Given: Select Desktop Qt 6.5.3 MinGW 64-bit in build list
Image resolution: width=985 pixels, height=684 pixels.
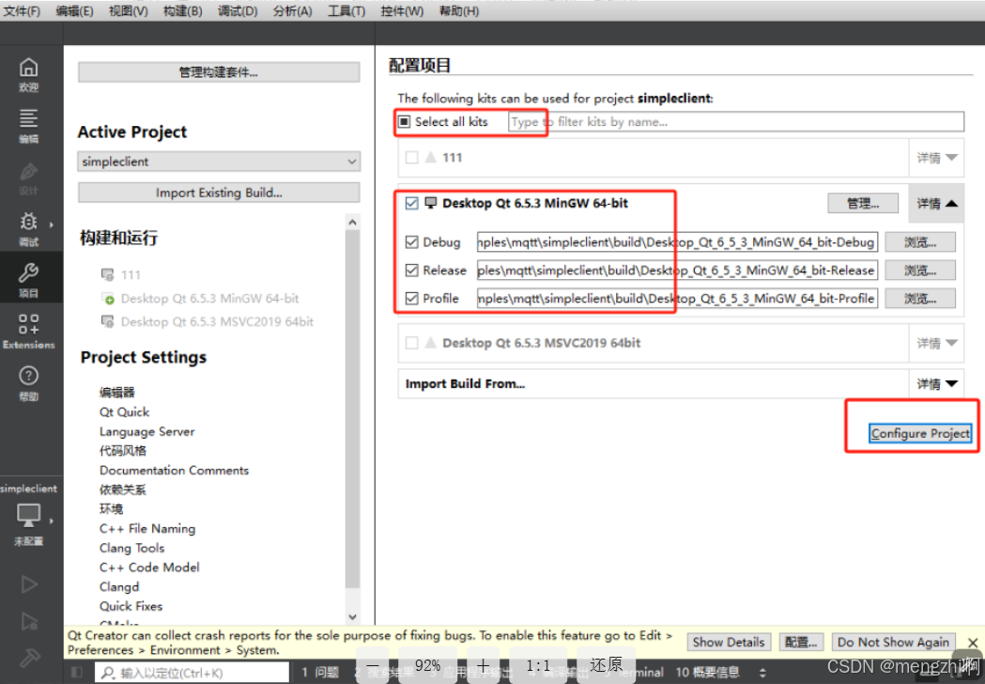Looking at the screenshot, I should pos(209,298).
